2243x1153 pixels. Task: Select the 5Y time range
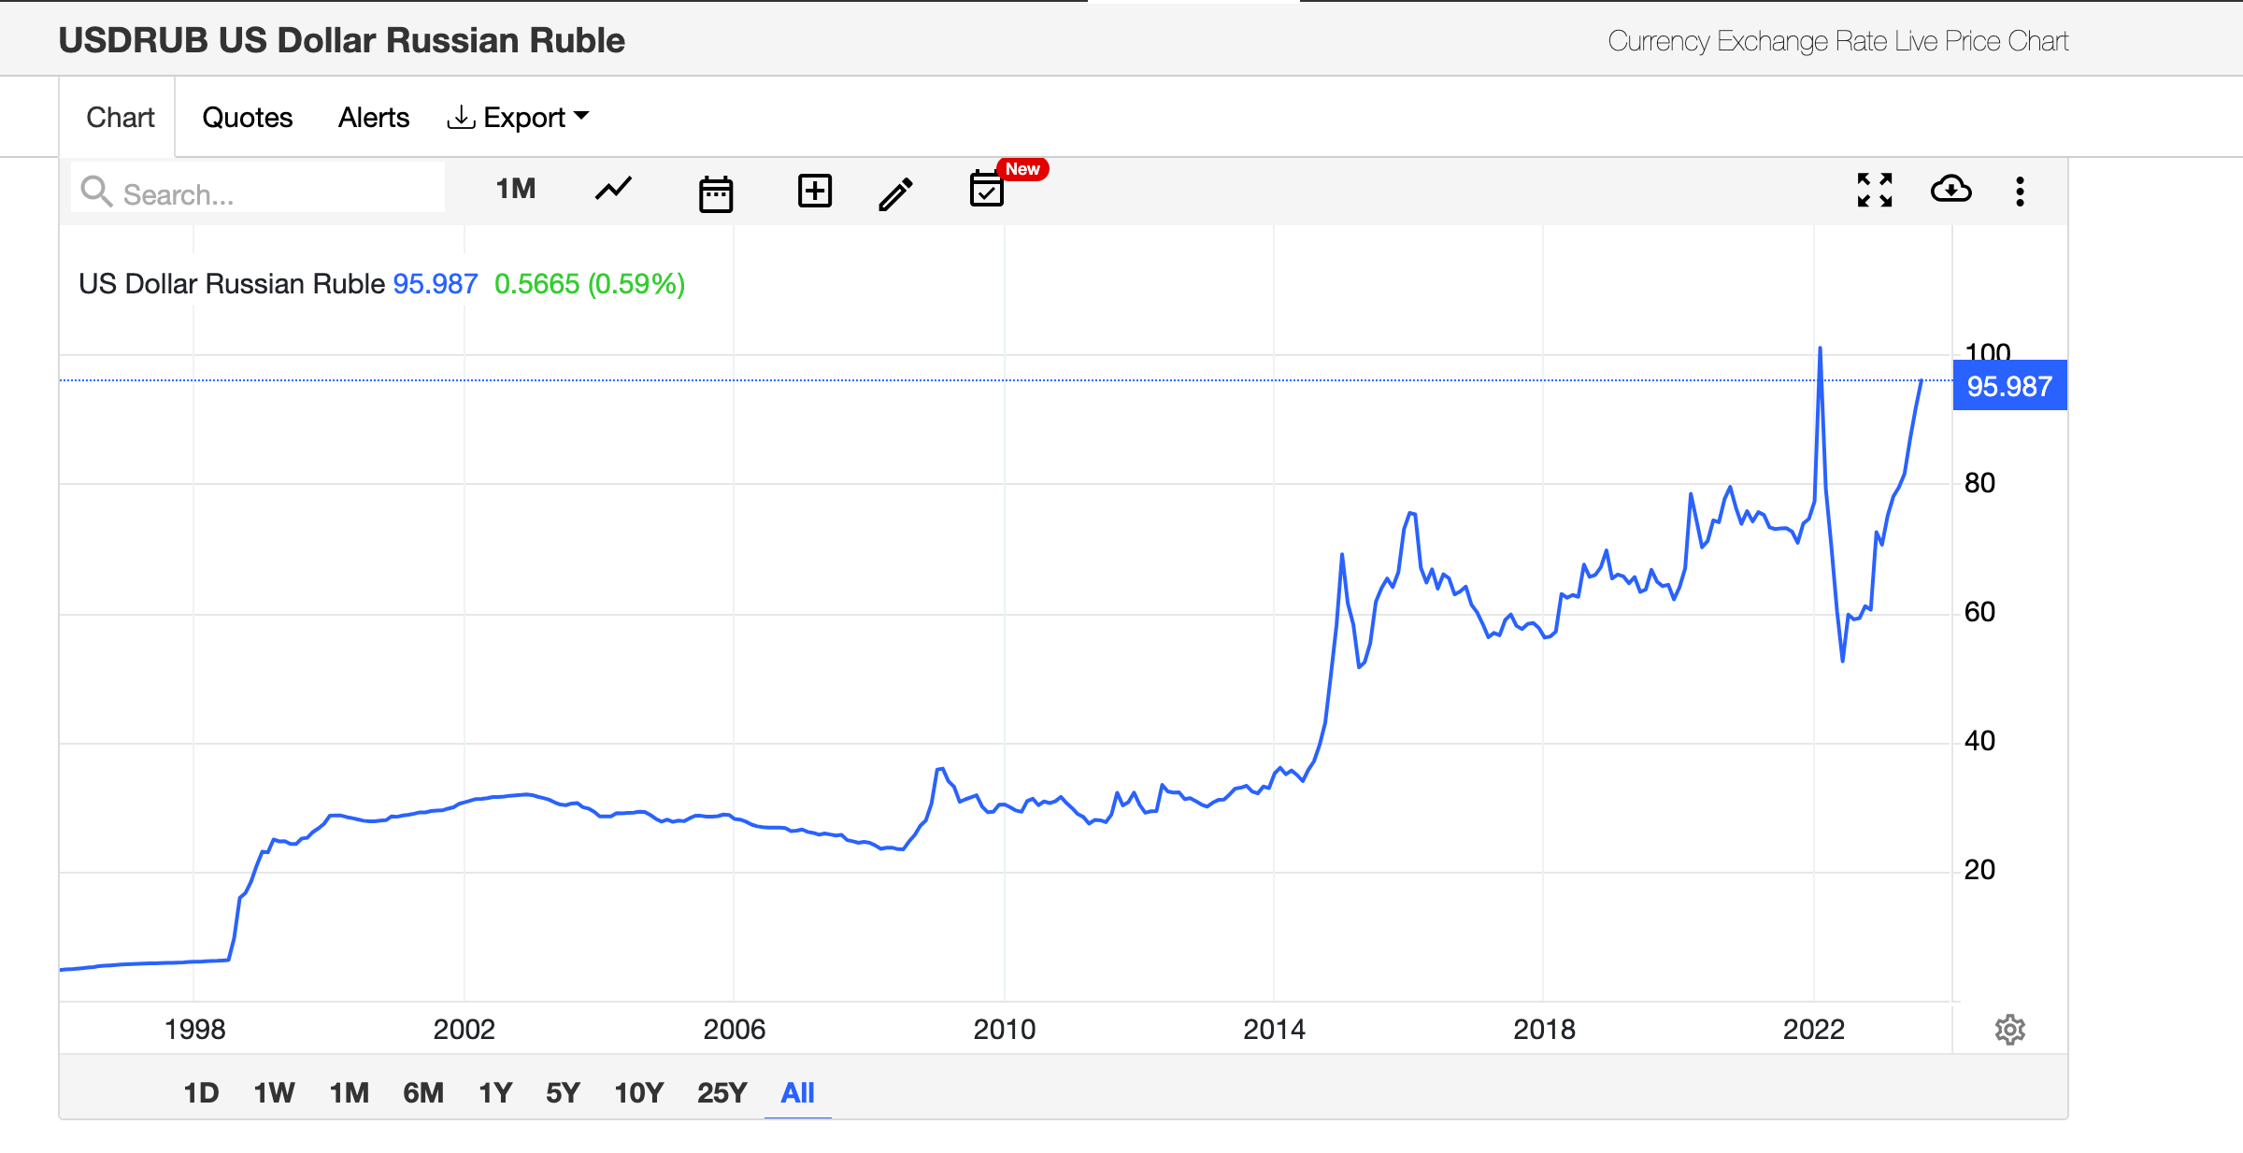click(563, 1092)
